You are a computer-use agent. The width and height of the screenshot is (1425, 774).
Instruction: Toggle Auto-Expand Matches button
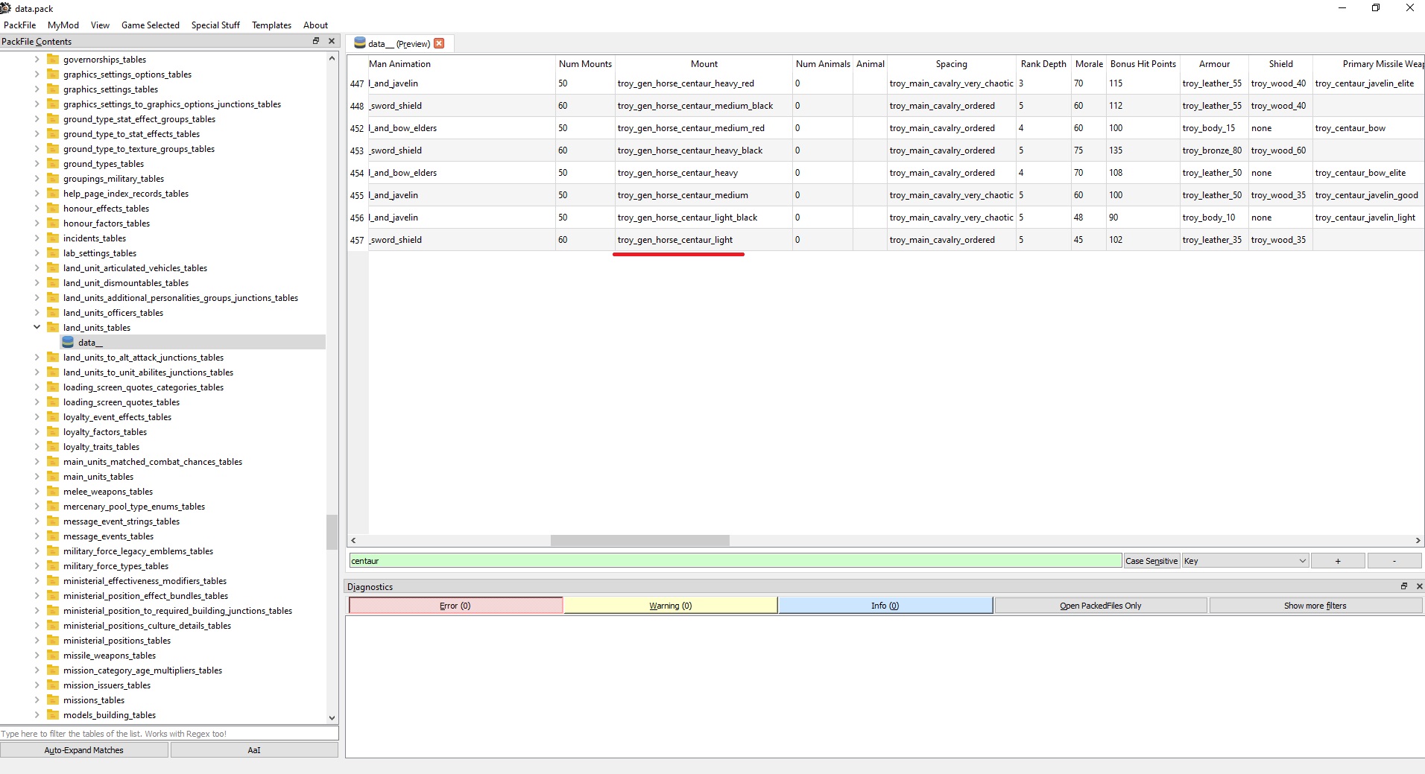pos(84,750)
